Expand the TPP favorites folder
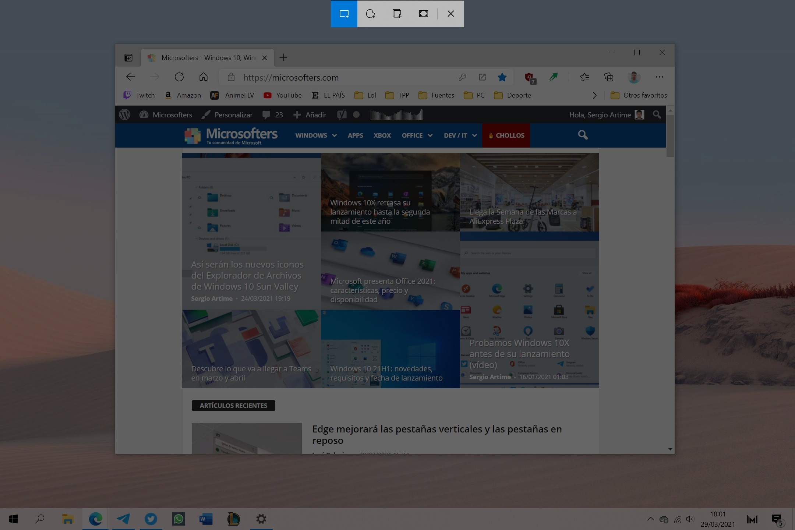The image size is (795, 530). [x=397, y=95]
